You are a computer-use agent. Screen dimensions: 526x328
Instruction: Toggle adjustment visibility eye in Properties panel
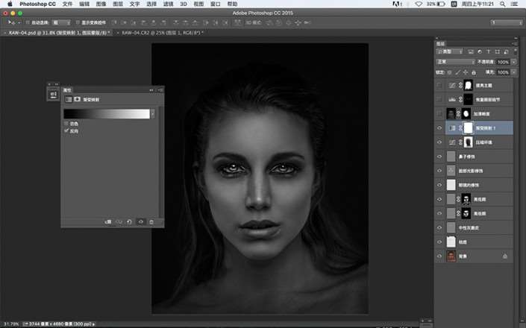pyautogui.click(x=141, y=221)
